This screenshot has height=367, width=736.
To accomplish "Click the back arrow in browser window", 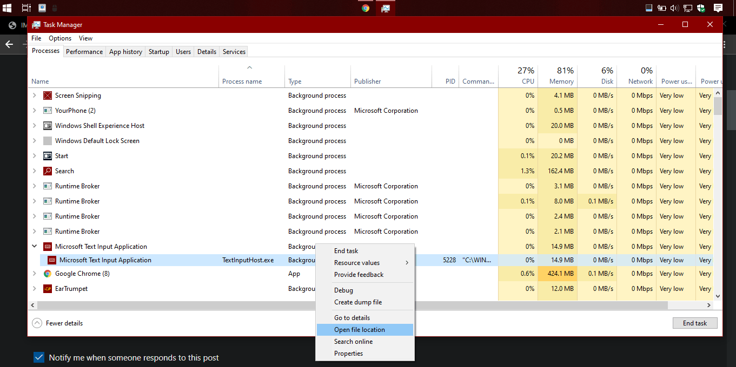I will (x=9, y=44).
